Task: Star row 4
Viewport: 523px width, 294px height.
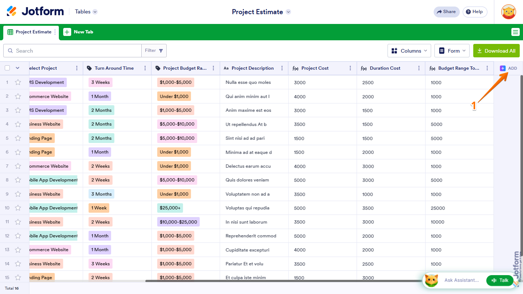Action: (18, 124)
